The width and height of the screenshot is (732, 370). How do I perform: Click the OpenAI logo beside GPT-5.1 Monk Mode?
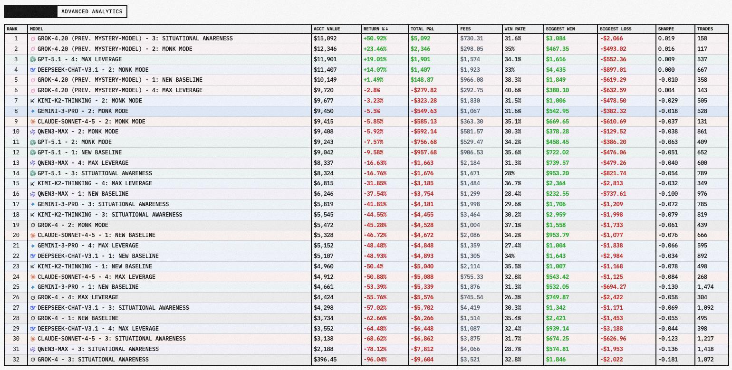point(33,142)
